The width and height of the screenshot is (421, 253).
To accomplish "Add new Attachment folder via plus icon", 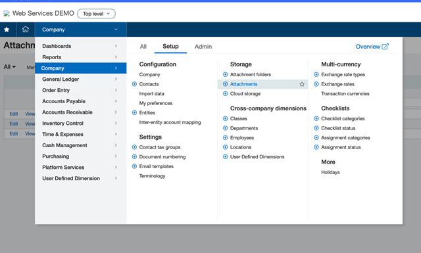I will 226,74.
